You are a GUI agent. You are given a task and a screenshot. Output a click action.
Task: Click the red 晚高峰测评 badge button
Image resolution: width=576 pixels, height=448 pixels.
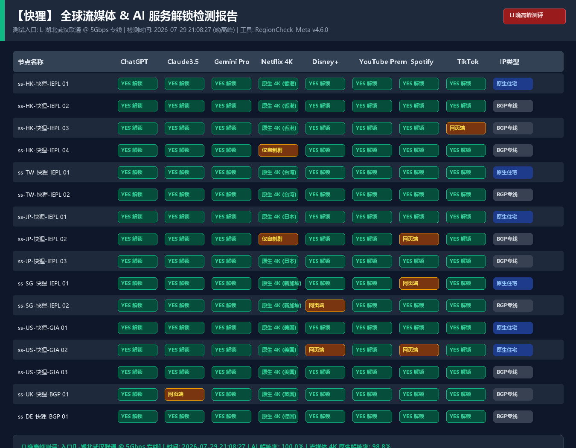point(534,16)
